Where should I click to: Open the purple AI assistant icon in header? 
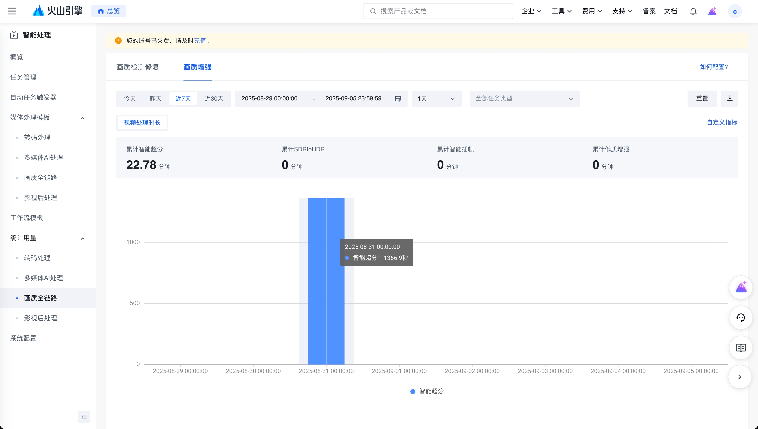click(x=712, y=11)
